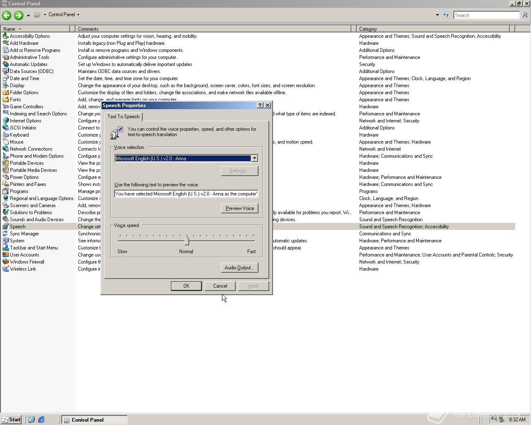Screen dimensions: 531x425
Task: Click the Show Desktop quick launch icon
Action: click(32, 420)
